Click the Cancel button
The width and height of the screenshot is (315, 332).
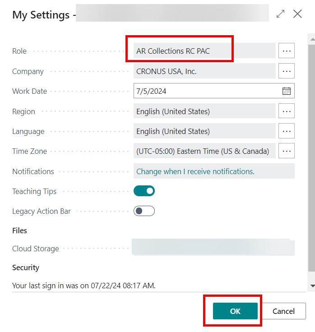click(283, 311)
